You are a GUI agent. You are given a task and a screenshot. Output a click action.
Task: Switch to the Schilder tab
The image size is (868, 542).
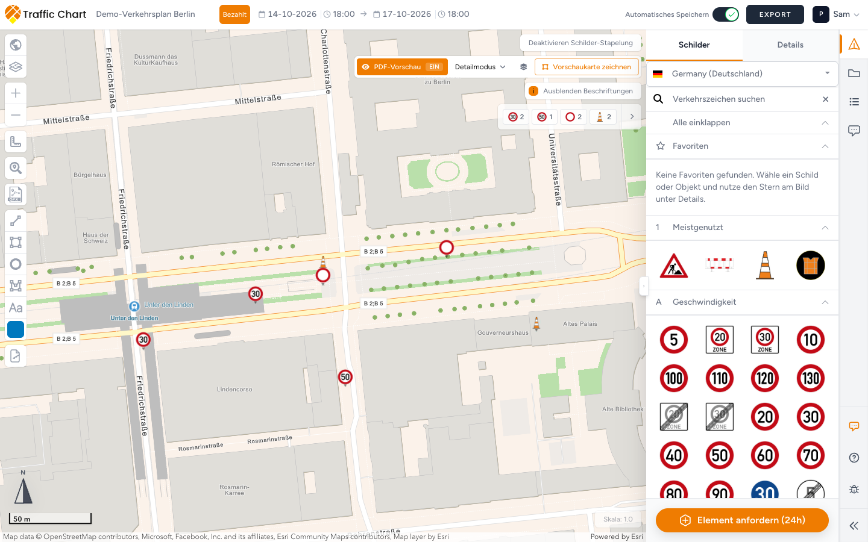(x=694, y=45)
